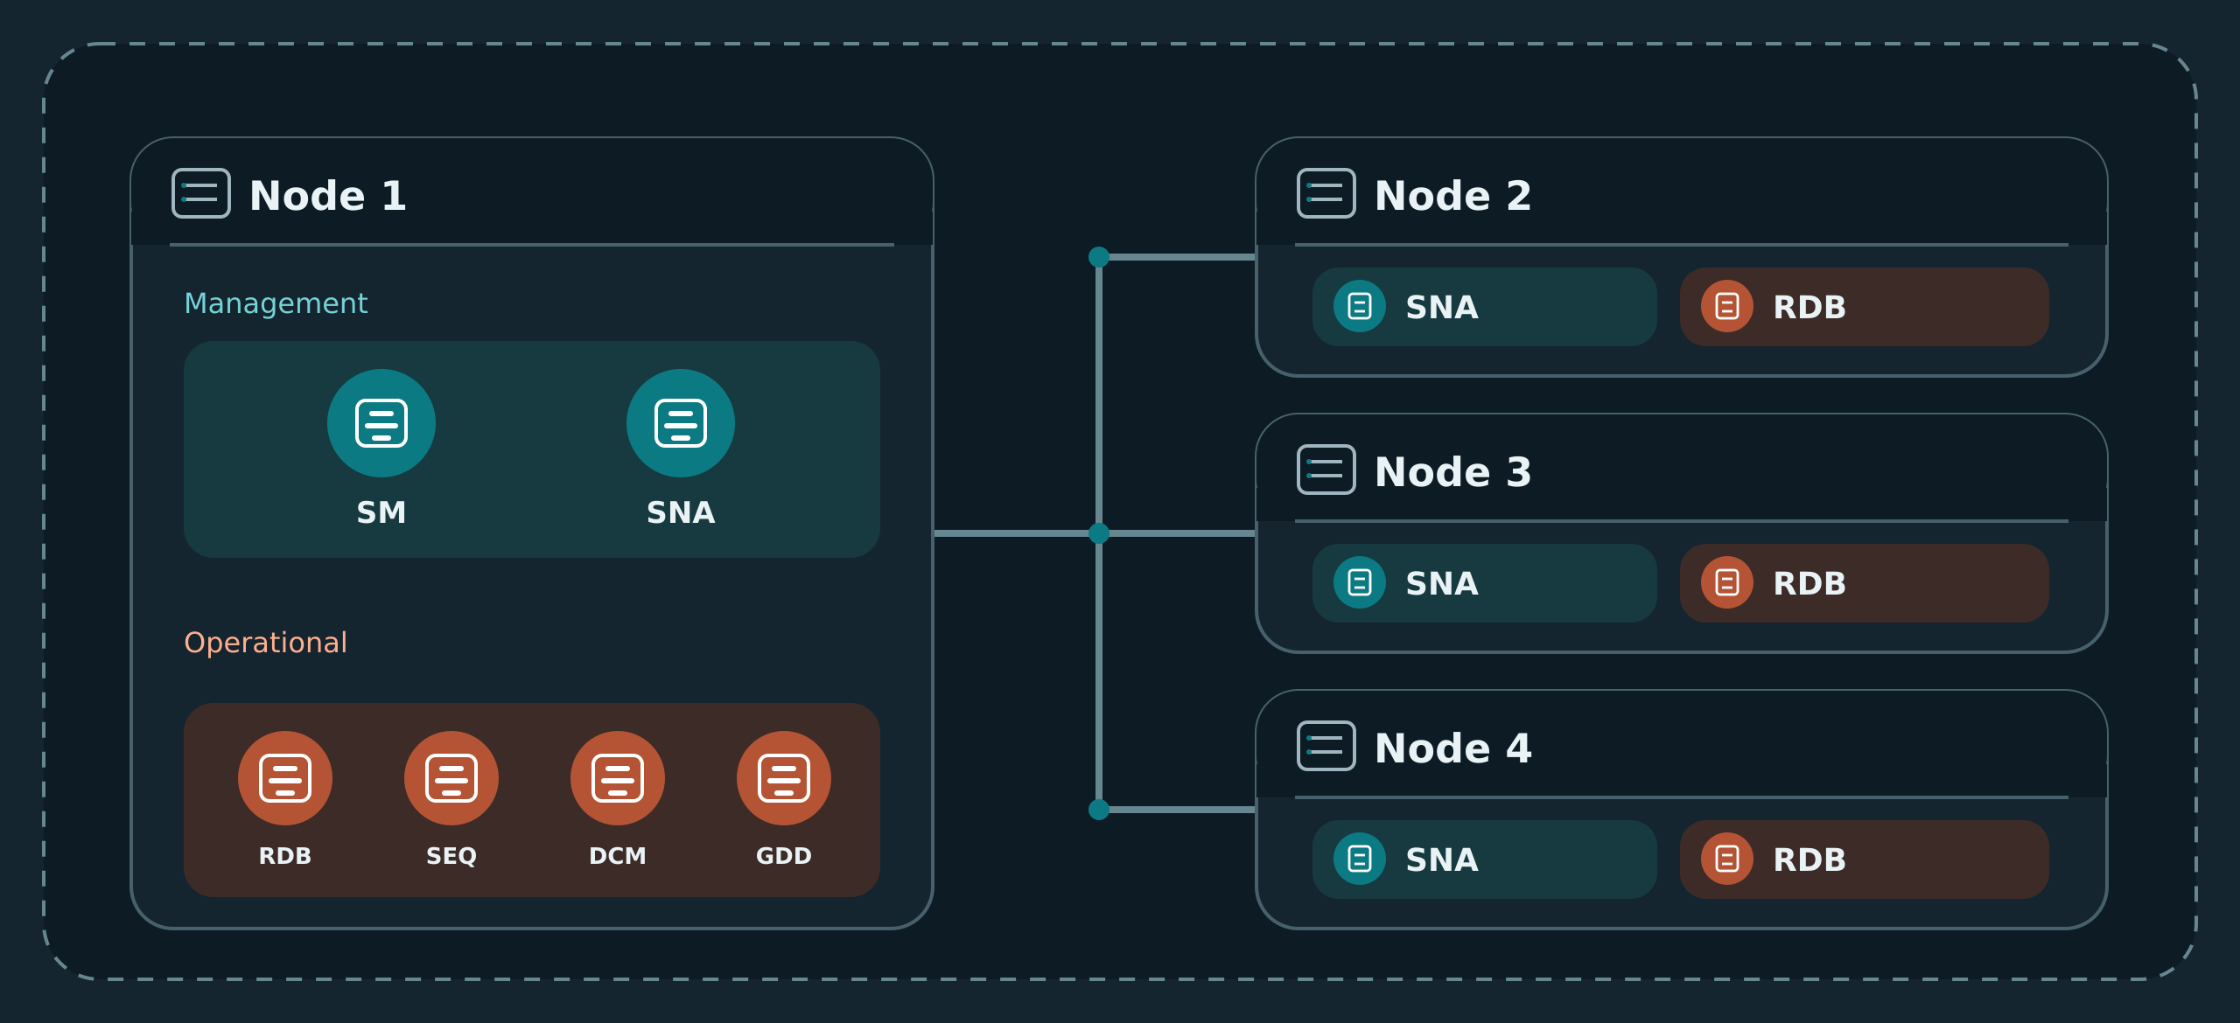
Task: Click the SNA icon in Node 3
Action: click(x=1360, y=582)
